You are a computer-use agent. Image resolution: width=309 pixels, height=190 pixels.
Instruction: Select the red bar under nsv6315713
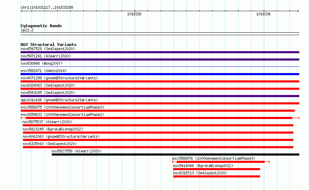217,176
